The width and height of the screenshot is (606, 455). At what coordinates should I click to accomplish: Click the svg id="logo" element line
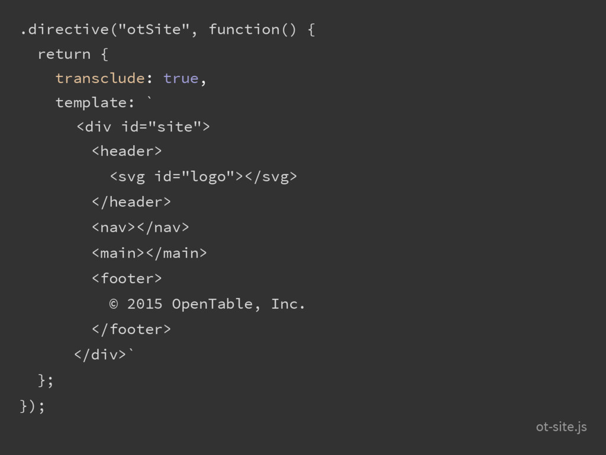(x=204, y=177)
